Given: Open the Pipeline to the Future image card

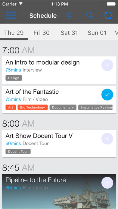Looking at the screenshot, I should [59, 191].
